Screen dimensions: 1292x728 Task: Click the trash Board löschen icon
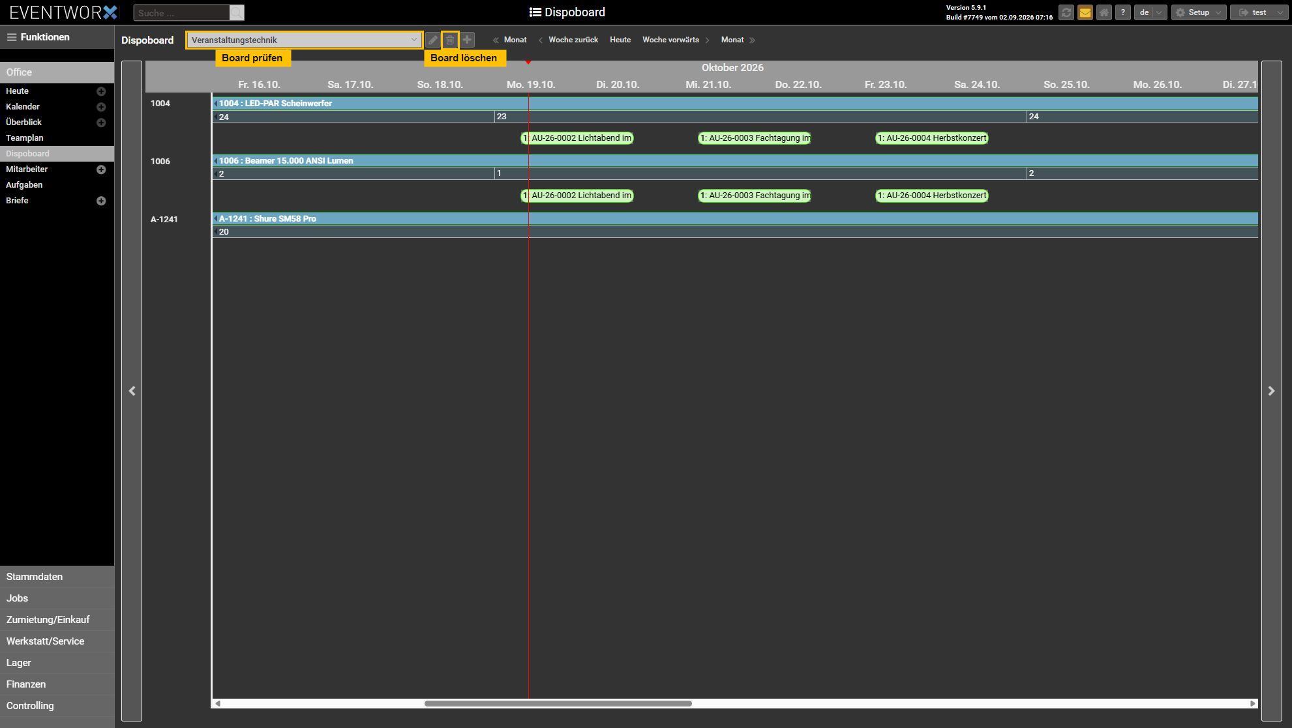450,40
